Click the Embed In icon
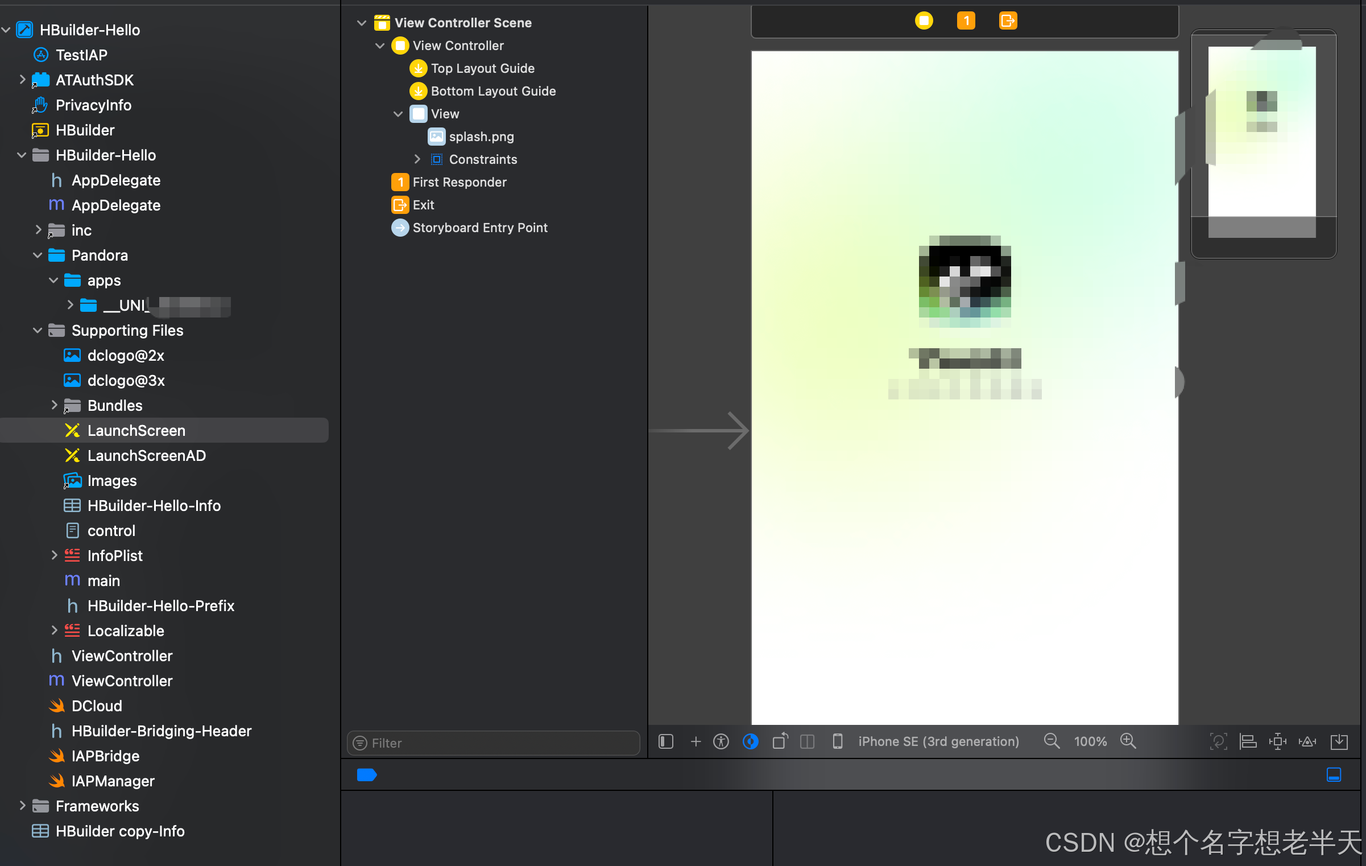This screenshot has height=866, width=1366. click(x=1339, y=741)
